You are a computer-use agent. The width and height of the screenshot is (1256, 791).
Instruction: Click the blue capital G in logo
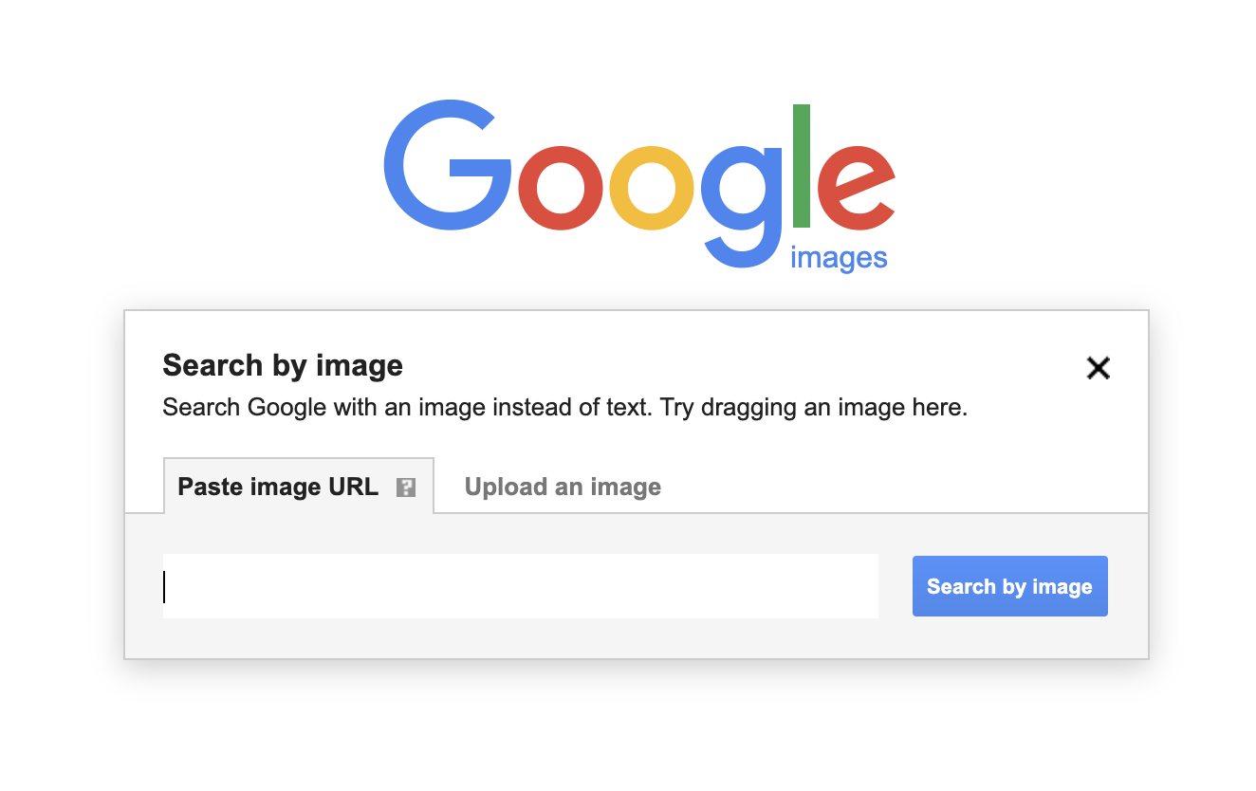(448, 164)
